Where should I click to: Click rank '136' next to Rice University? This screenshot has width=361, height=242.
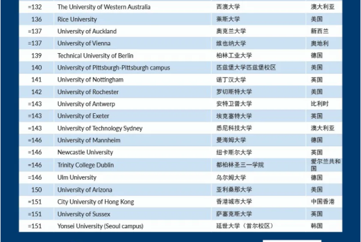coord(36,19)
